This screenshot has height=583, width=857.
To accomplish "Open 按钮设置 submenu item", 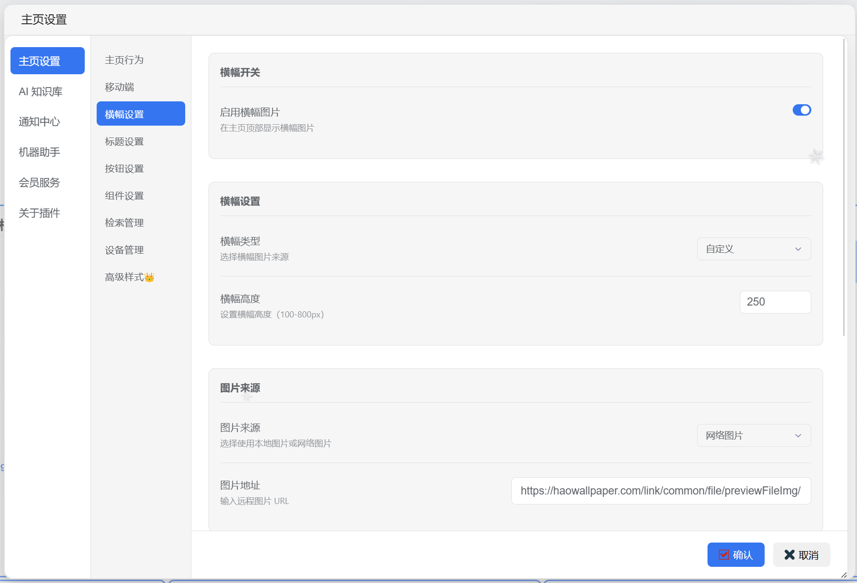I will (x=141, y=168).
